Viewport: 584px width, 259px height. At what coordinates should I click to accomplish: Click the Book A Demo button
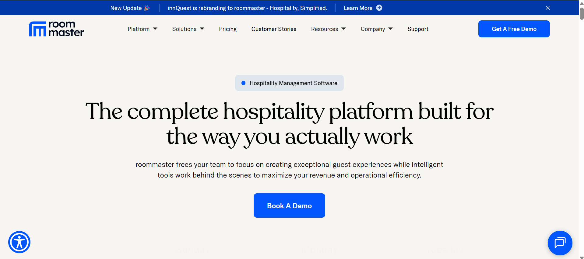coord(289,205)
